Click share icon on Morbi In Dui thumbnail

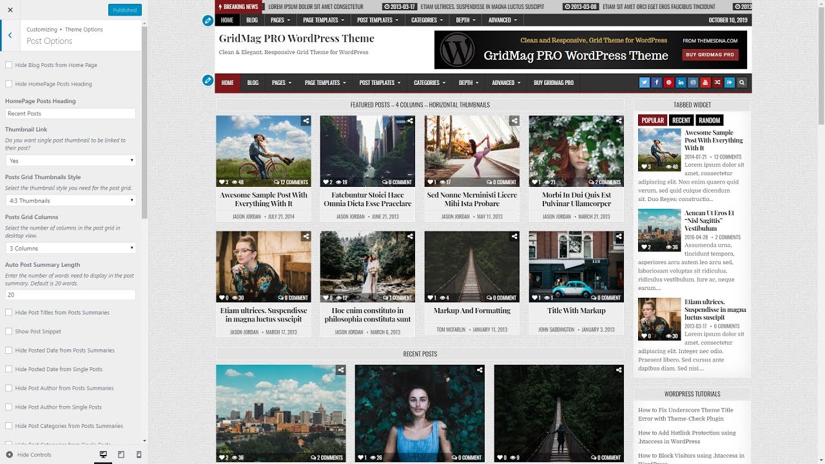pos(619,121)
